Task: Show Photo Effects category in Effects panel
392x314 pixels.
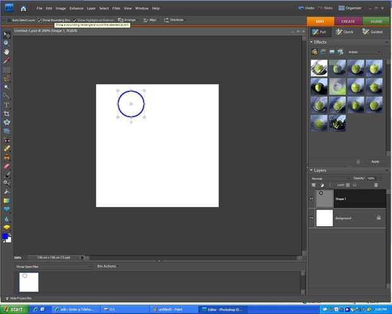Action: [x=332, y=52]
